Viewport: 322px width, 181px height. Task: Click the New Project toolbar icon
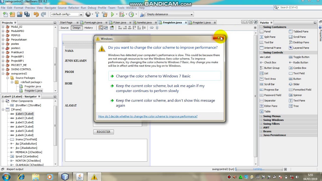[12, 14]
